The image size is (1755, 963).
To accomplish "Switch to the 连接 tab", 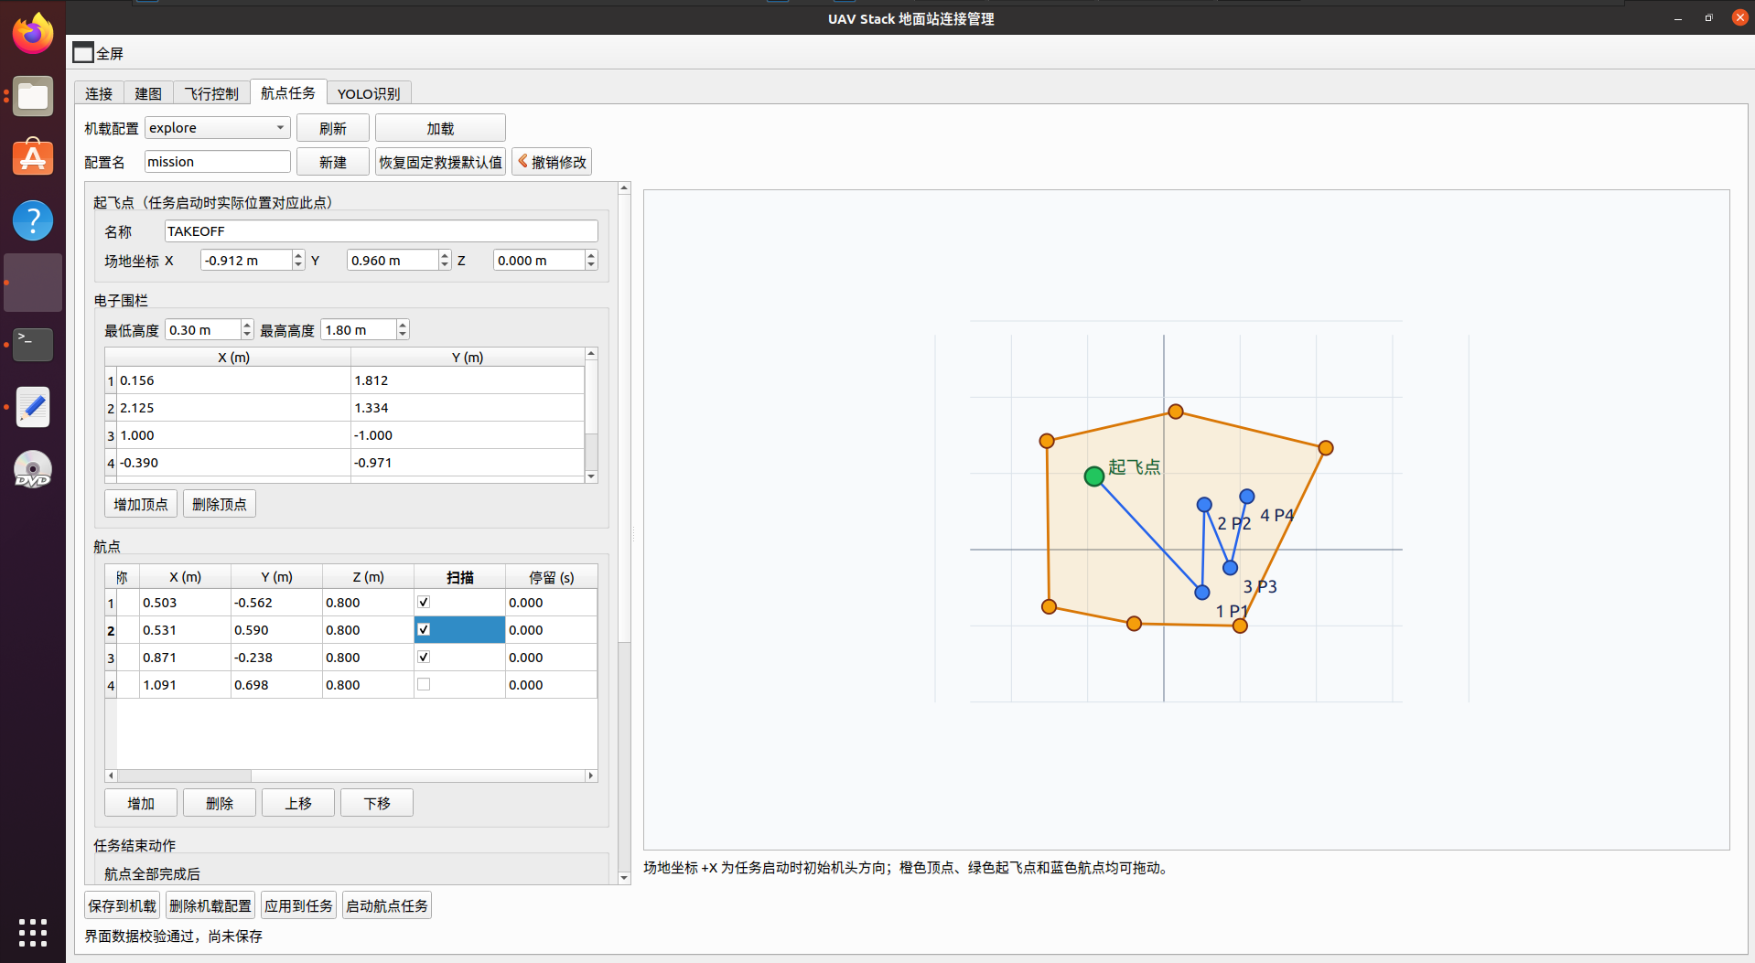I will 99,93.
